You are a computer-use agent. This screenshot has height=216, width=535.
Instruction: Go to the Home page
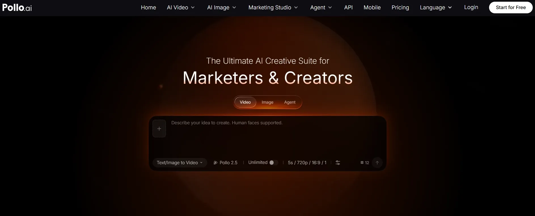click(x=148, y=8)
